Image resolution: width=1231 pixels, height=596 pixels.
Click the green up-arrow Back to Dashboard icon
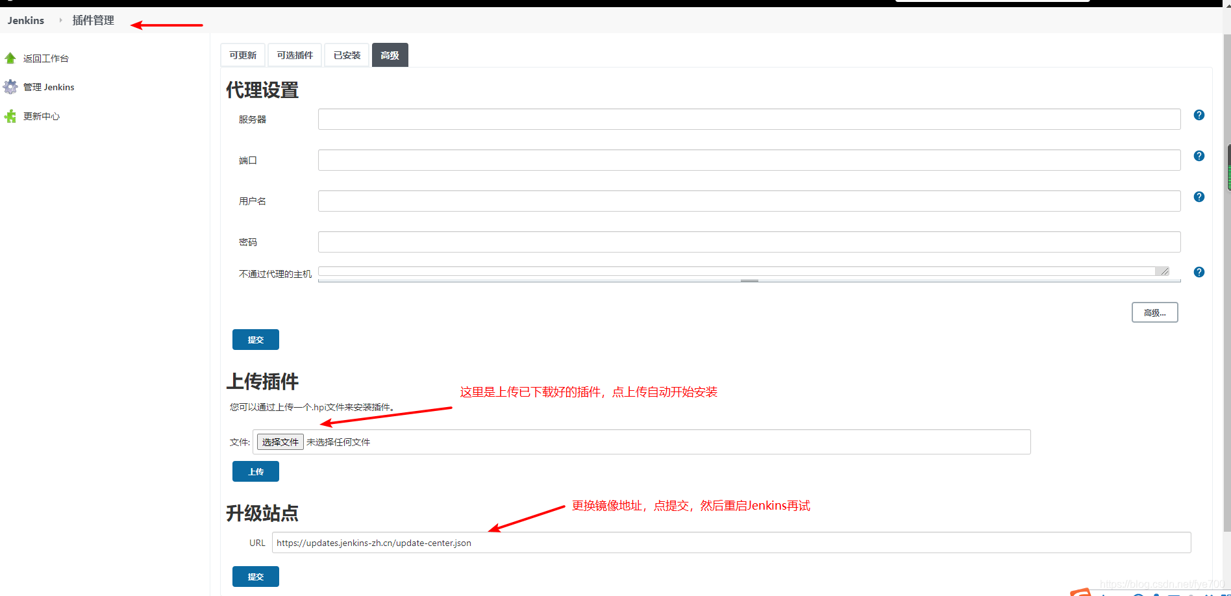(10, 58)
